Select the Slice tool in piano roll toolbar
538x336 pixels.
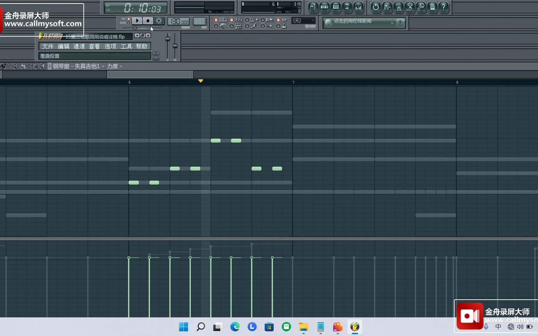tap(22, 66)
